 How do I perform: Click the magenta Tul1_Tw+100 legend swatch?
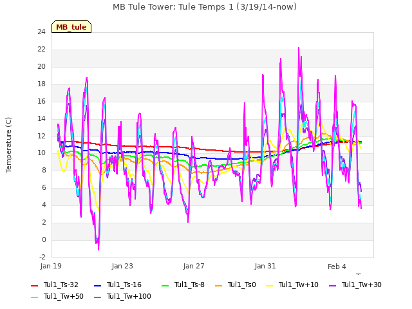[97, 297]
